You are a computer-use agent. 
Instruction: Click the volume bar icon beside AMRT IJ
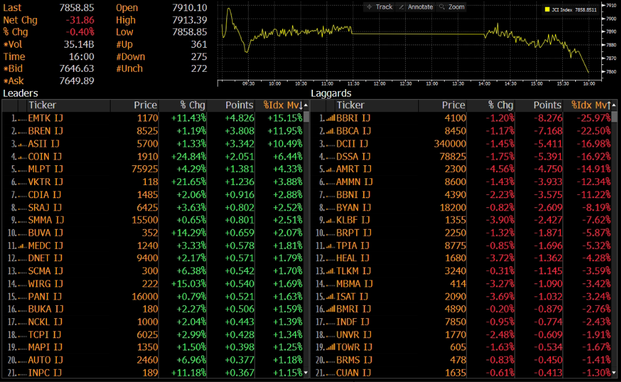pos(330,169)
